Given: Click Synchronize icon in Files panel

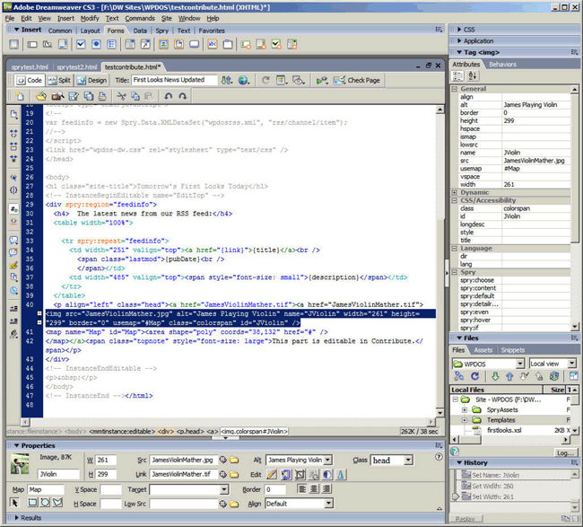Looking at the screenshot, I should (554, 376).
